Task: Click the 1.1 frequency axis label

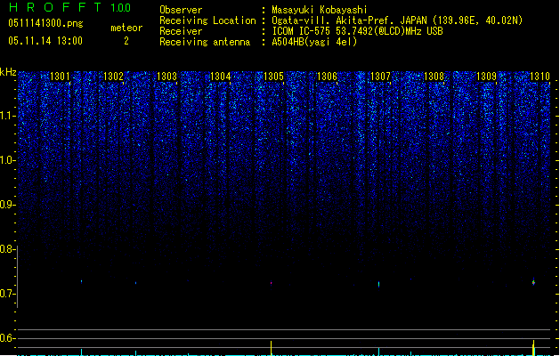Action: click(8, 116)
